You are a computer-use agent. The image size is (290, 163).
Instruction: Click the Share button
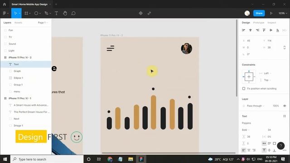259,13
